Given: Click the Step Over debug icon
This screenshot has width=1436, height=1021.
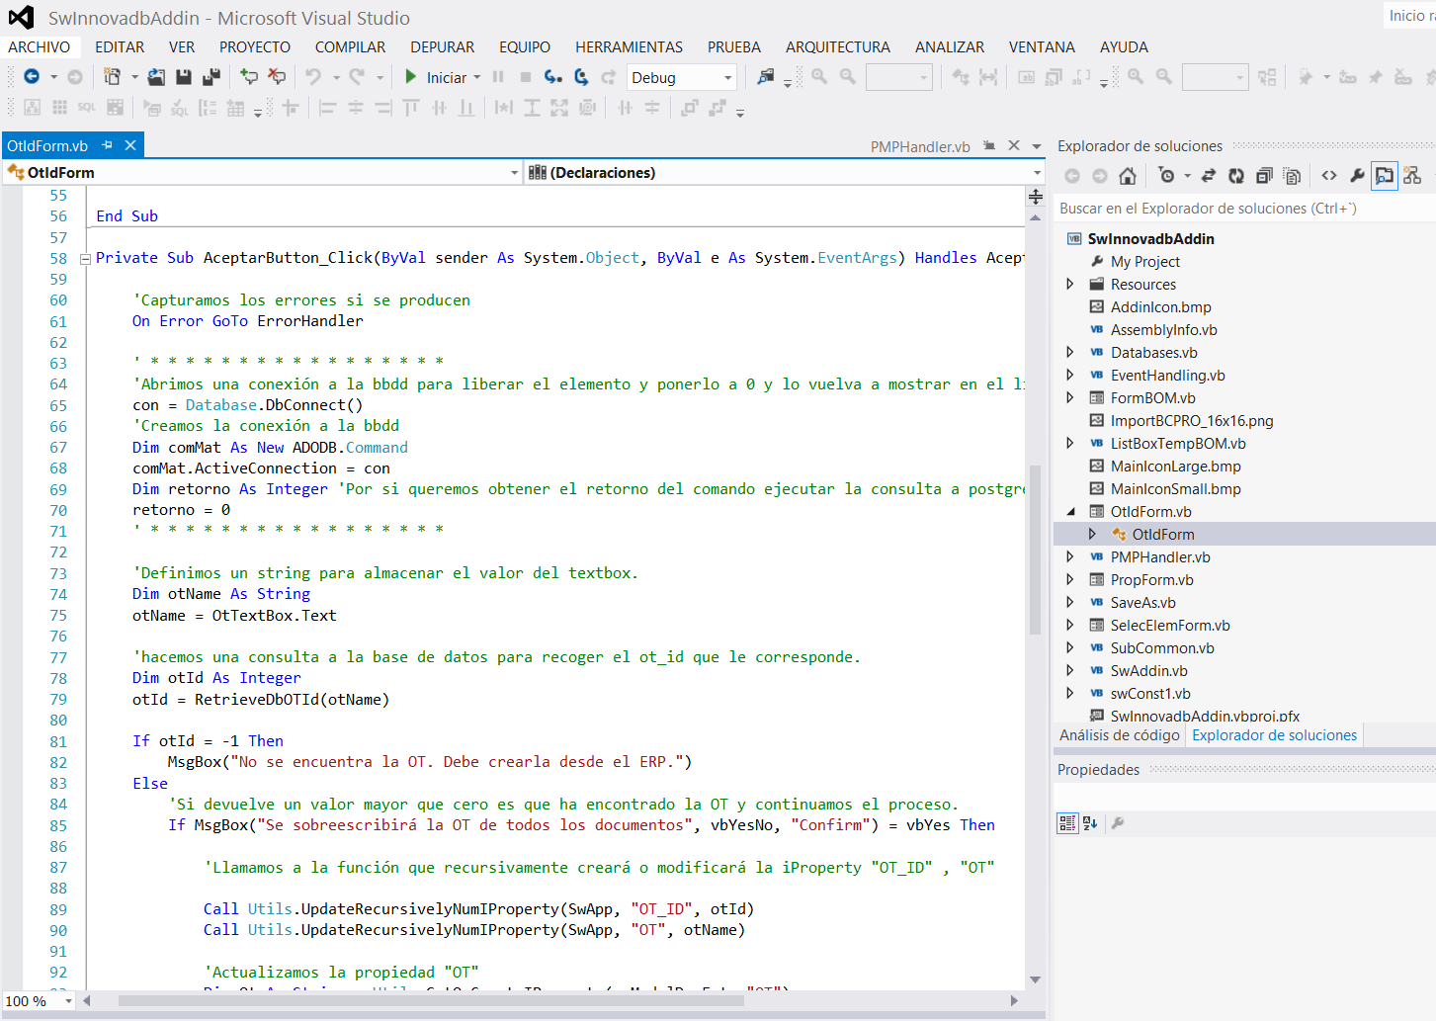Looking at the screenshot, I should (581, 77).
